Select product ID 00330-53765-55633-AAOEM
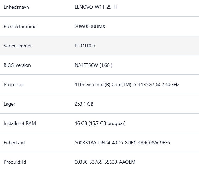 pyautogui.click(x=105, y=162)
